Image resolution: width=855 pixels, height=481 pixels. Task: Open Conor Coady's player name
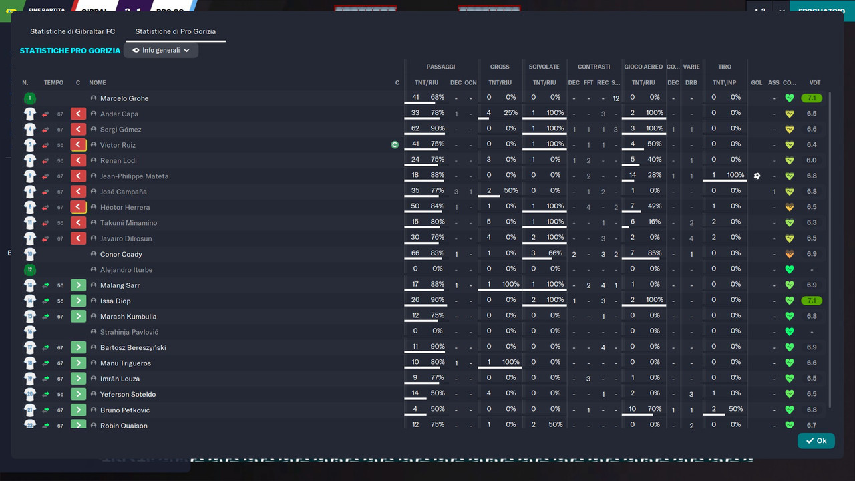pyautogui.click(x=121, y=255)
